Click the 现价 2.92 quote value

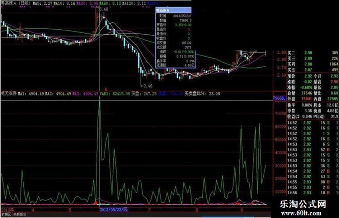coord(308,76)
